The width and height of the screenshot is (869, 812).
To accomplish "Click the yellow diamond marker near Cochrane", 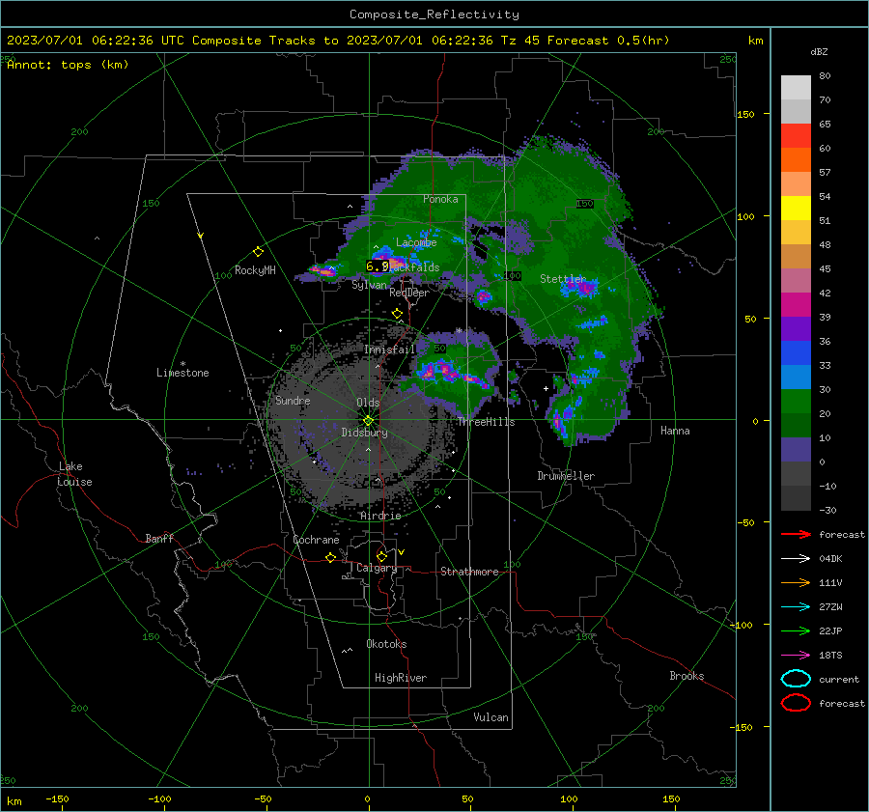I will (x=330, y=557).
